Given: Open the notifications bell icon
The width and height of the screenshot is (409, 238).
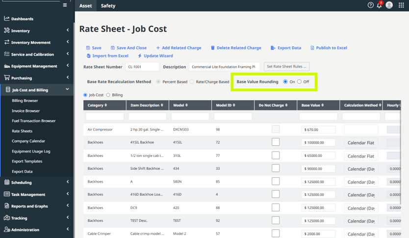Looking at the screenshot, I should [379, 5].
